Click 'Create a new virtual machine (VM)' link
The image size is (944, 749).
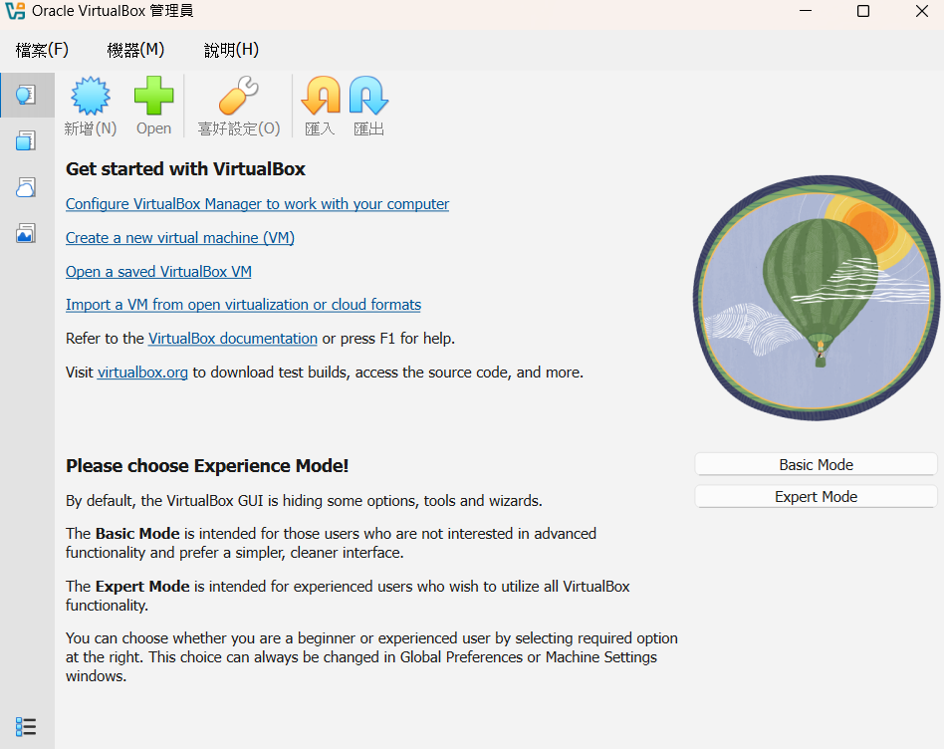click(x=180, y=238)
